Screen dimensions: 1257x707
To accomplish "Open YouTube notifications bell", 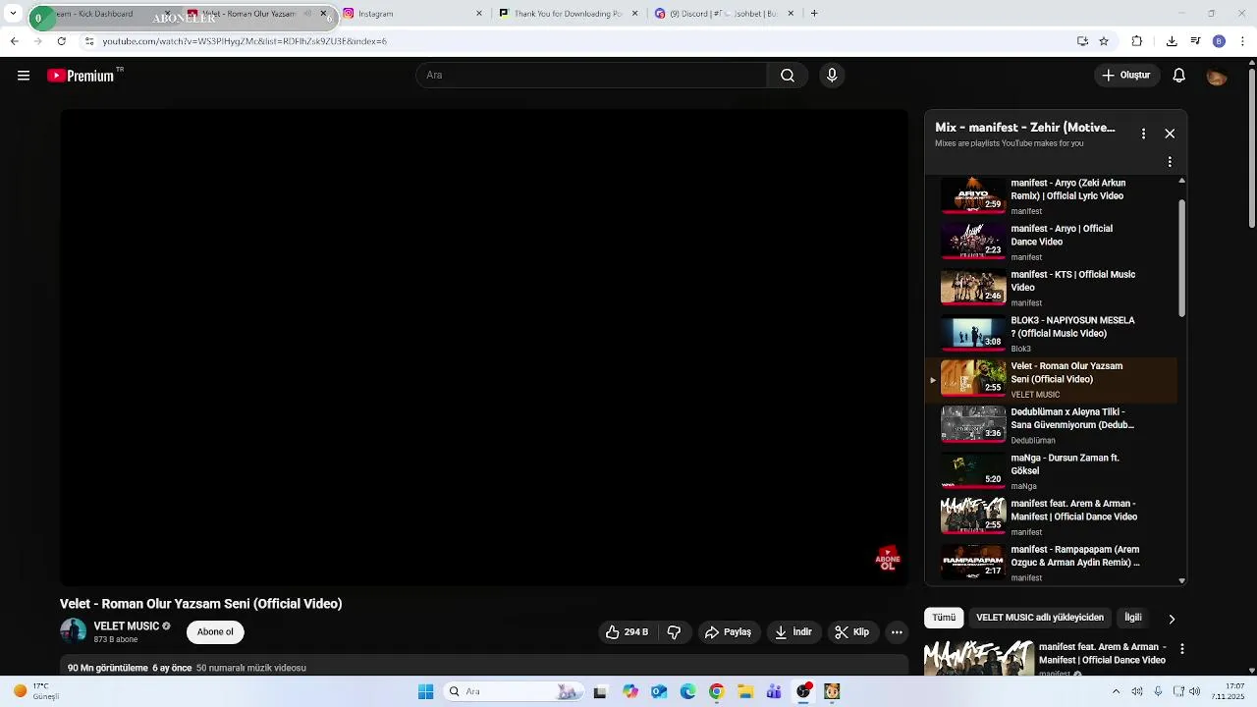I will pos(1179,76).
